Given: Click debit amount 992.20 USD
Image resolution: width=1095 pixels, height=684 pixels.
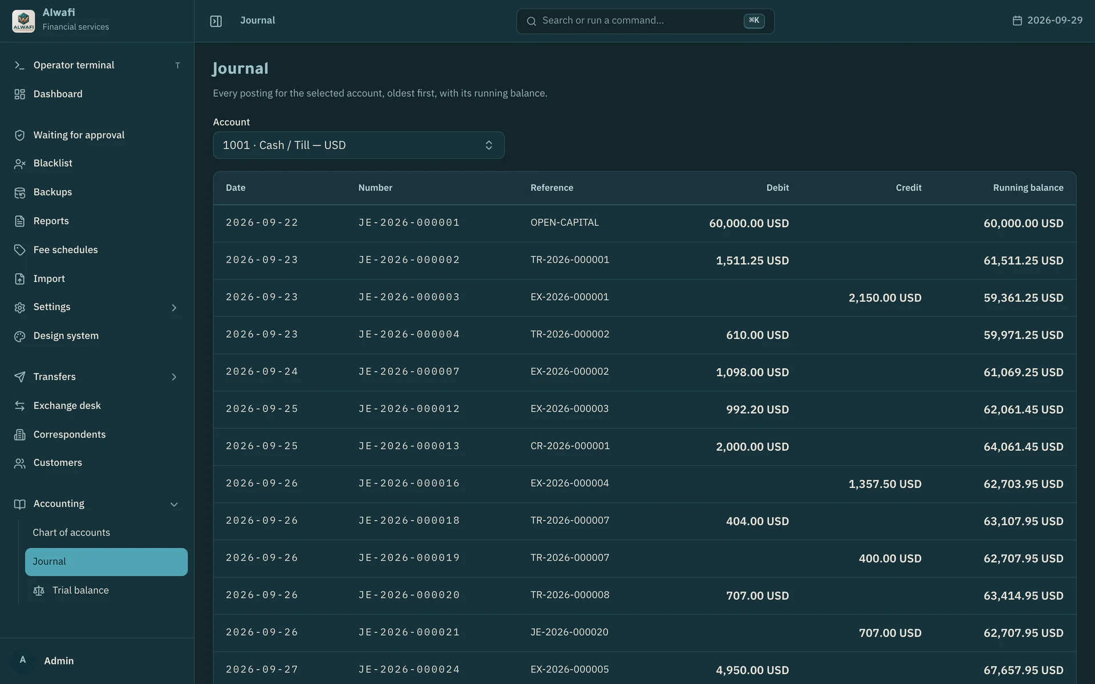Looking at the screenshot, I should coord(757,410).
